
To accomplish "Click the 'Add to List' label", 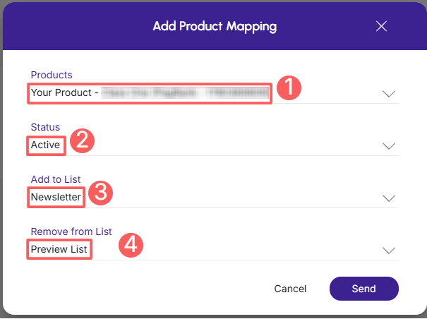I will (56, 179).
